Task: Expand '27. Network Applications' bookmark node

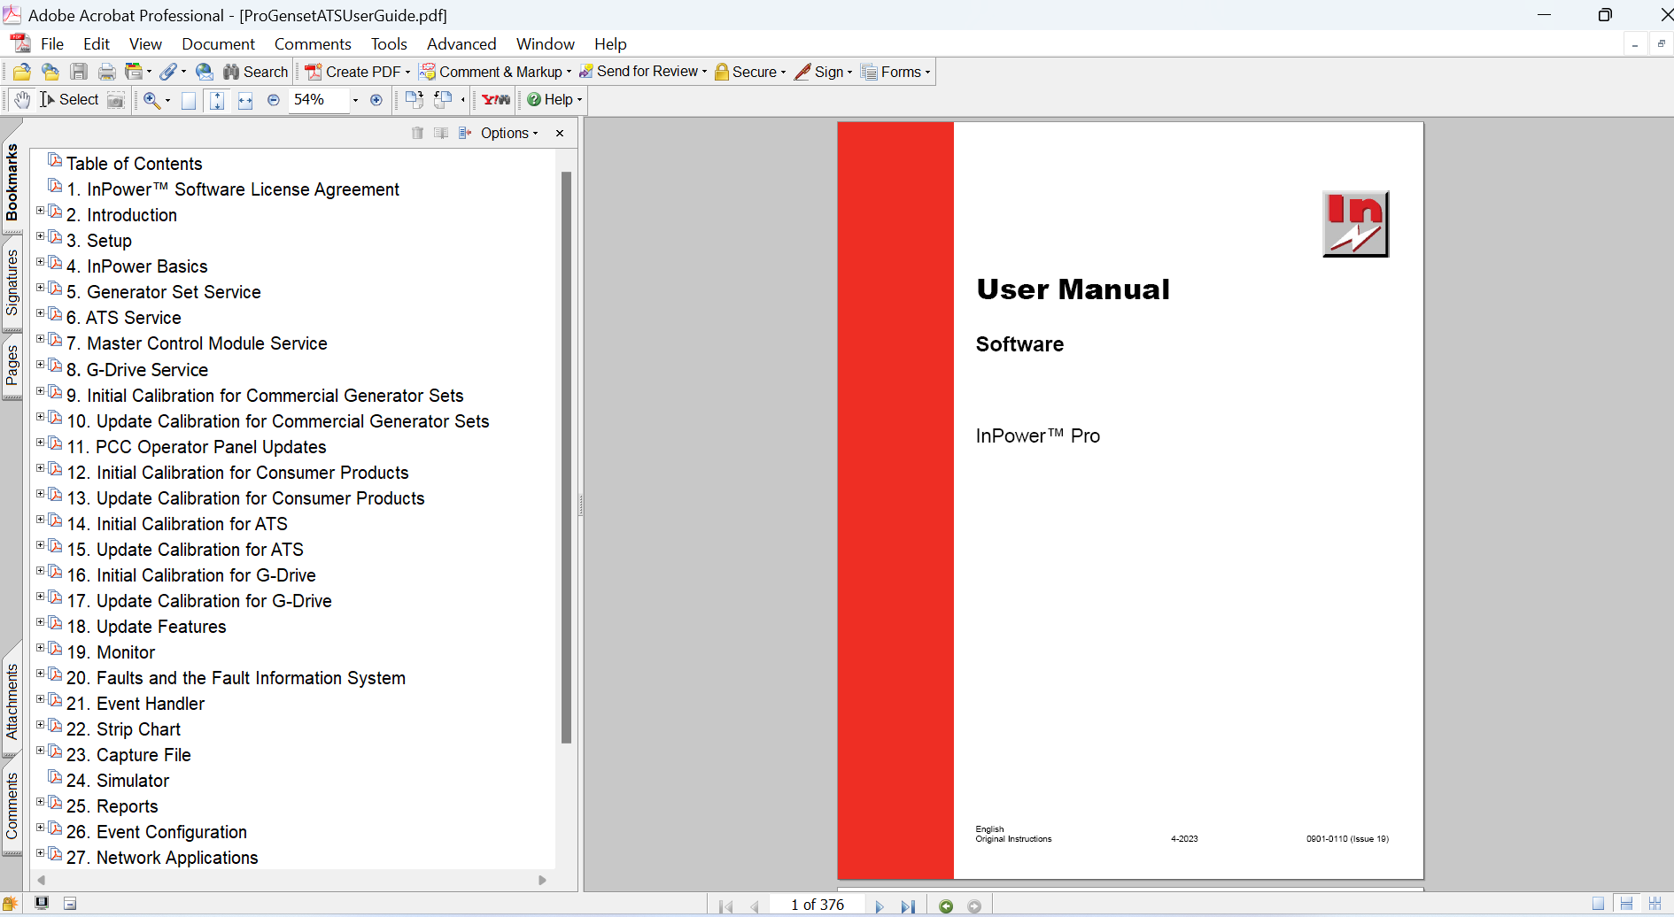Action: point(40,853)
